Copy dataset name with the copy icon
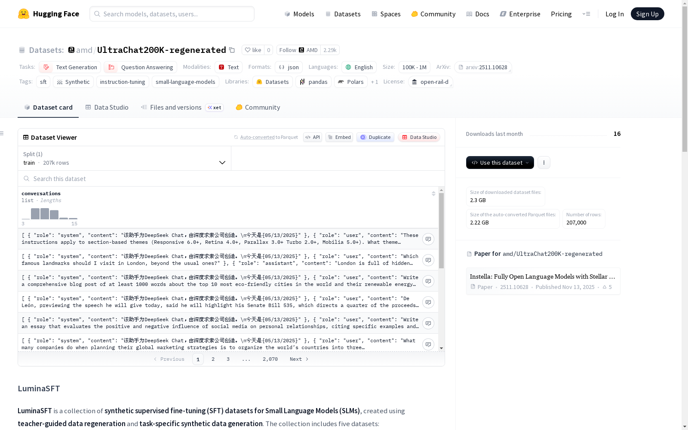Image resolution: width=688 pixels, height=430 pixels. (232, 50)
